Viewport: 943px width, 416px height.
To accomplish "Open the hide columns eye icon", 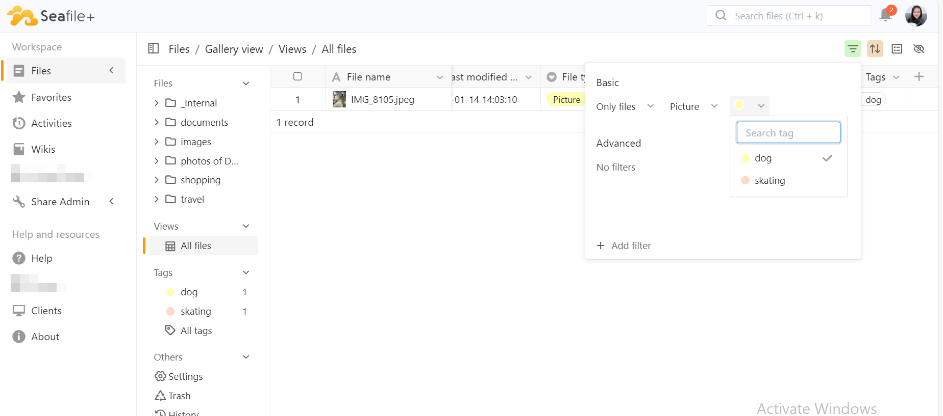I will (x=919, y=49).
